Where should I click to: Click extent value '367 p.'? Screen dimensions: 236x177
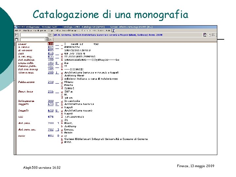pyautogui.click(x=69, y=91)
